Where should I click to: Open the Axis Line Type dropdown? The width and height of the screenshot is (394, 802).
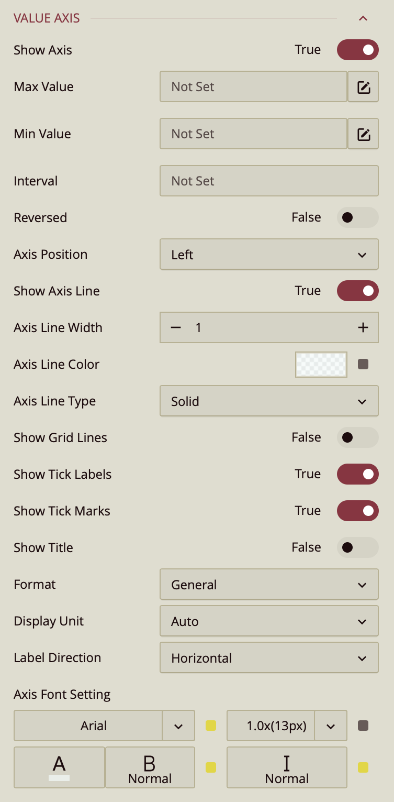point(268,401)
